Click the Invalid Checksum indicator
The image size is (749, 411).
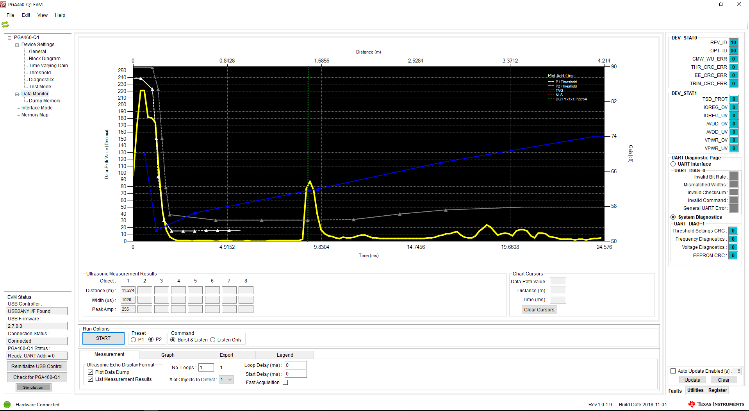tap(734, 192)
